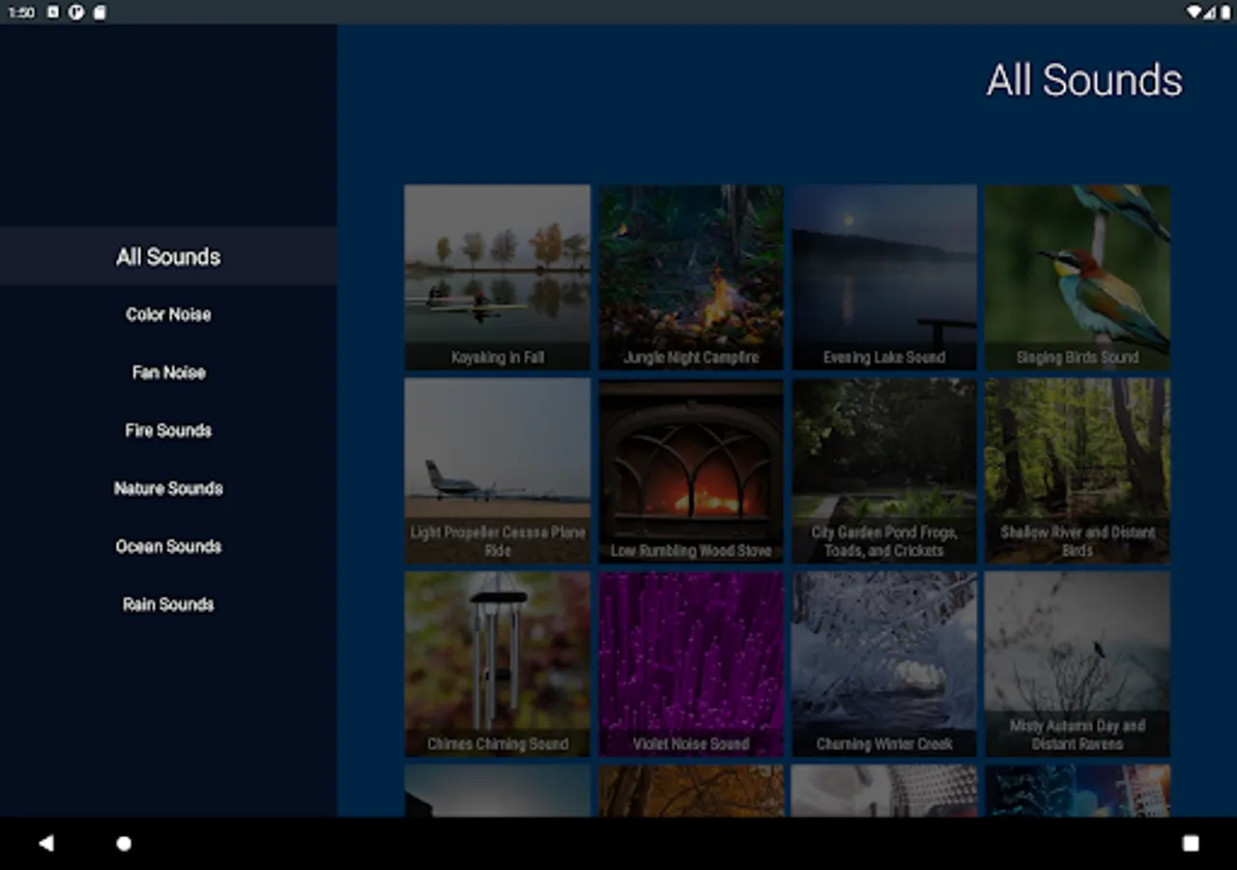View the Rain Sounds collection
Viewport: 1237px width, 870px height.
click(168, 604)
